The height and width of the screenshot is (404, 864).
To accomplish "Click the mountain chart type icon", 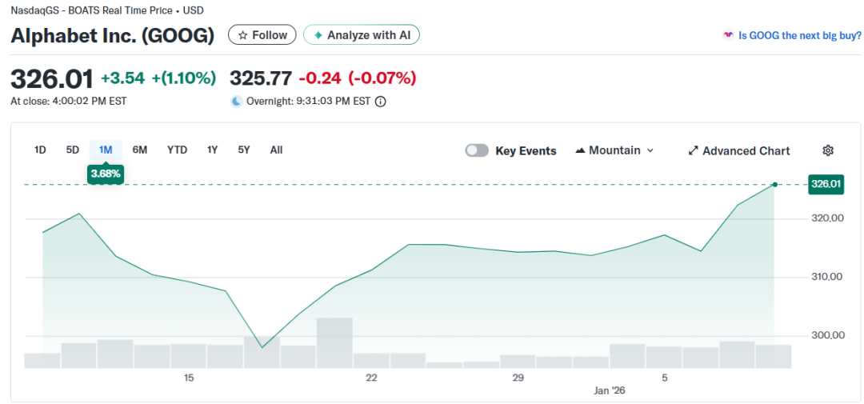I will 580,150.
